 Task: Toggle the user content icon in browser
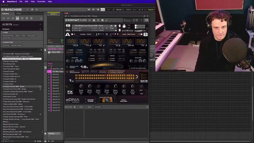pos(41,18)
